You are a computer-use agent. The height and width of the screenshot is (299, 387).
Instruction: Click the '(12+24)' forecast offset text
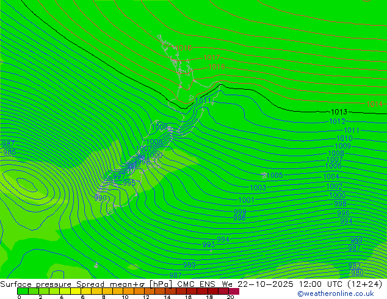point(365,284)
